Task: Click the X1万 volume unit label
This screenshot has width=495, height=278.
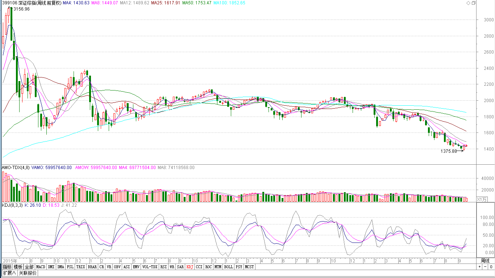Action: [482, 199]
